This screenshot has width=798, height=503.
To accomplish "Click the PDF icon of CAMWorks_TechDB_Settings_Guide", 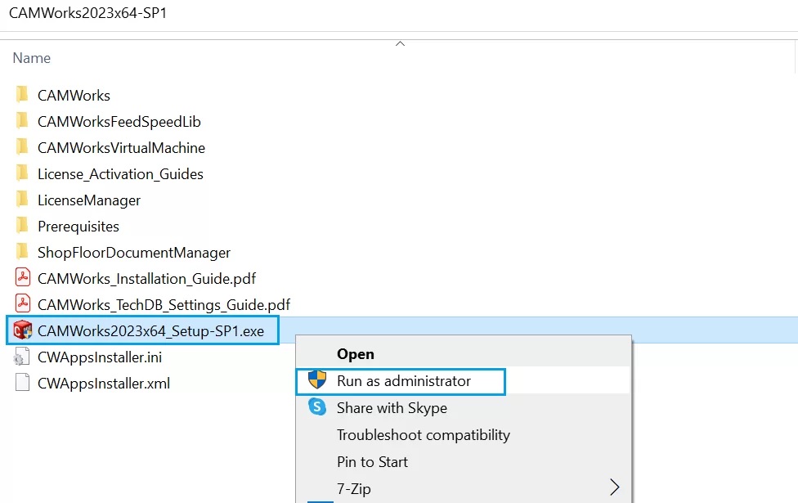I will 22,304.
